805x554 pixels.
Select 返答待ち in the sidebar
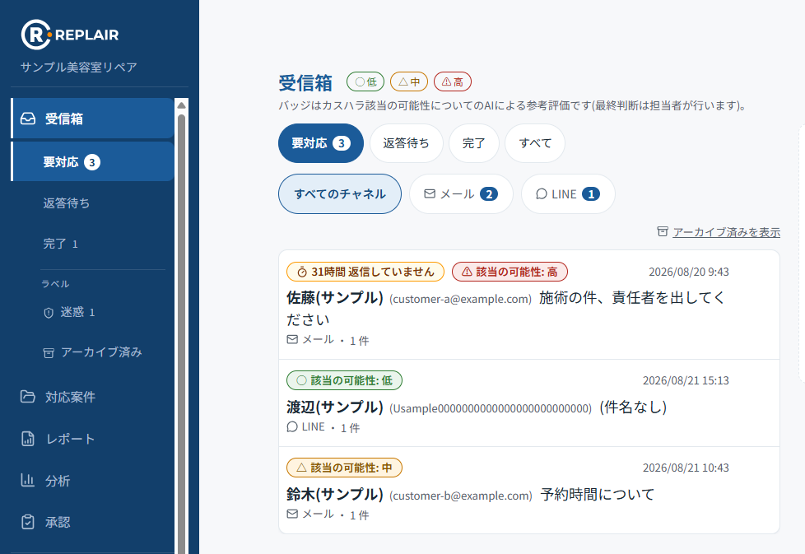point(66,203)
